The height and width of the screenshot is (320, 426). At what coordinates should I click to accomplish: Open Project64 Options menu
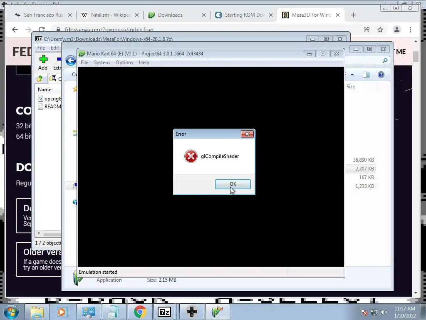[x=124, y=62]
